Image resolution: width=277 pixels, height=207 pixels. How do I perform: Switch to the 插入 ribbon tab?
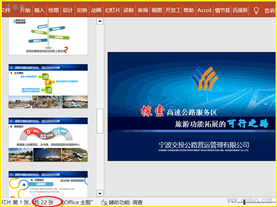click(x=39, y=10)
